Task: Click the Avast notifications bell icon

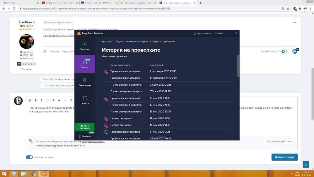Action: coord(194,33)
